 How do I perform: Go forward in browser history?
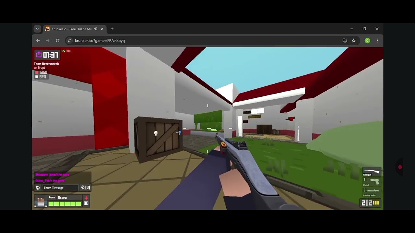point(48,40)
